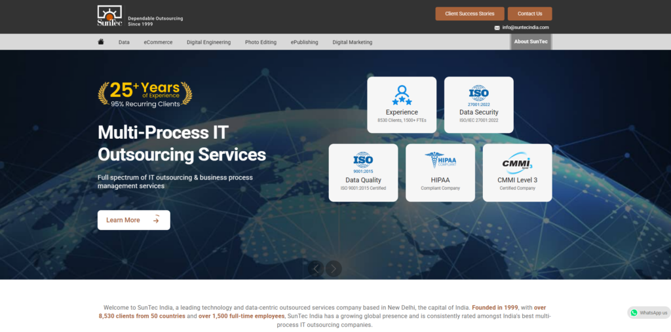Screen dimensions: 671x332
Task: Open the Photo Editing menu item
Action: (x=261, y=42)
